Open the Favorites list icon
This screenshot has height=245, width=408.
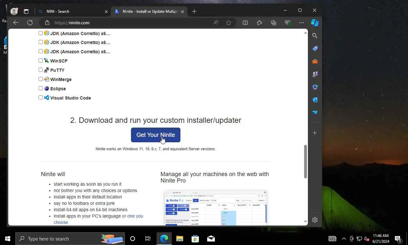(259, 23)
